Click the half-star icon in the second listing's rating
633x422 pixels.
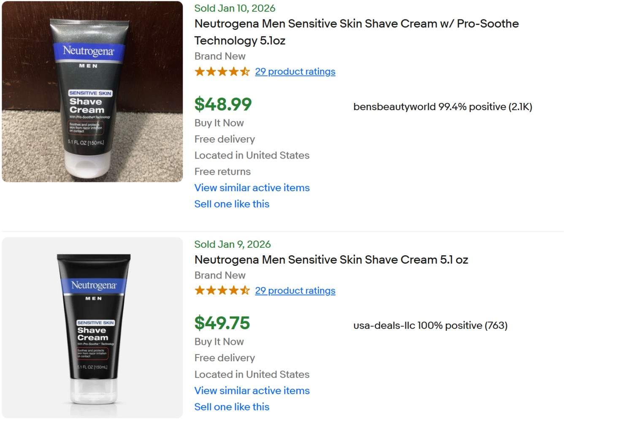(245, 290)
